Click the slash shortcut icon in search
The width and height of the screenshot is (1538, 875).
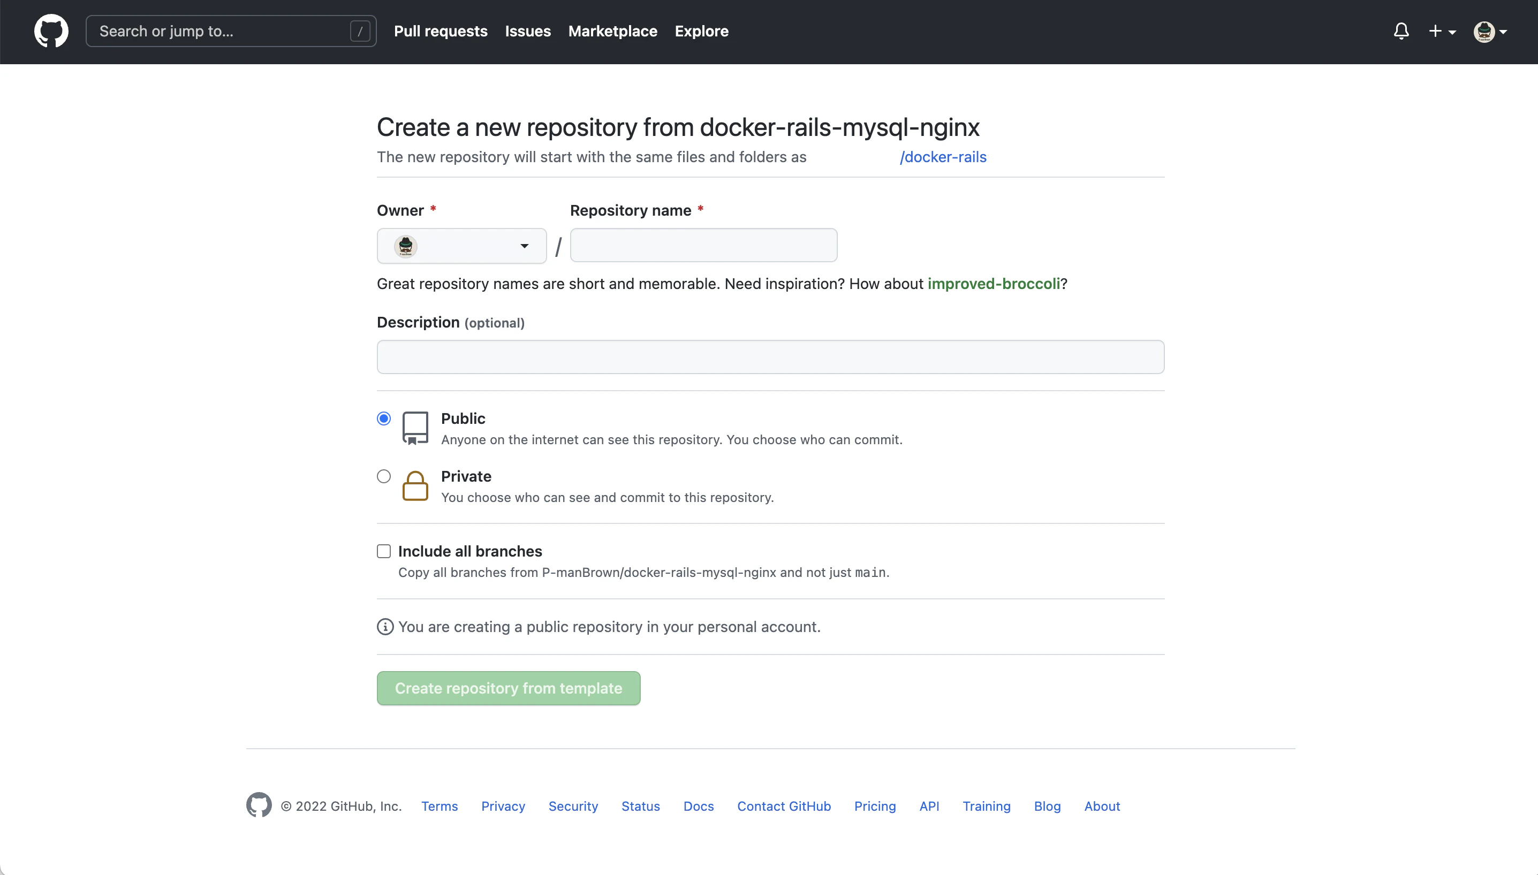click(359, 31)
